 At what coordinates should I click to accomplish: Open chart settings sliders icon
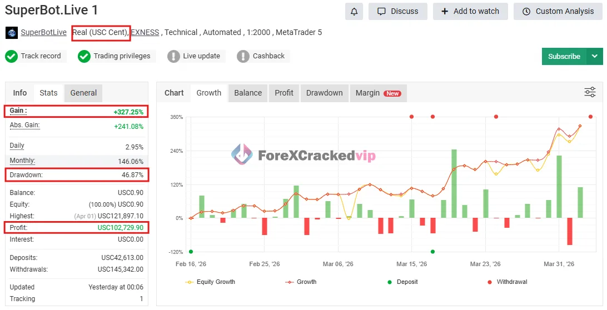pyautogui.click(x=590, y=92)
